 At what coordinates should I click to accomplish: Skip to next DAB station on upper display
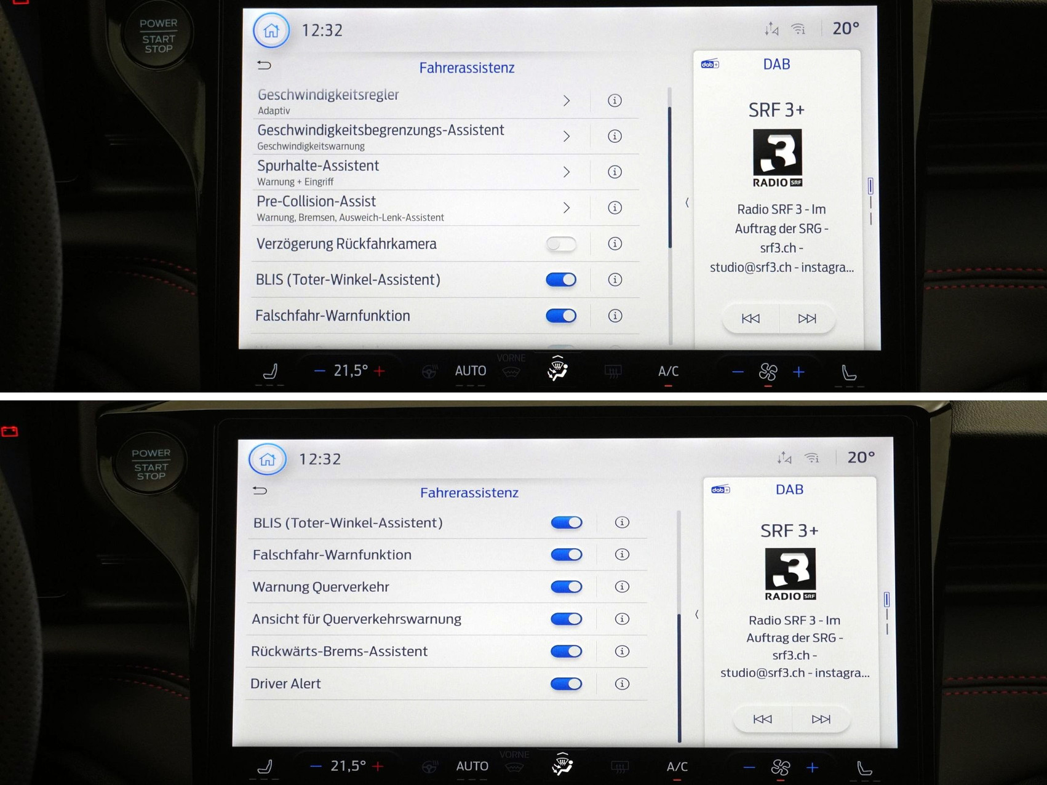point(806,319)
